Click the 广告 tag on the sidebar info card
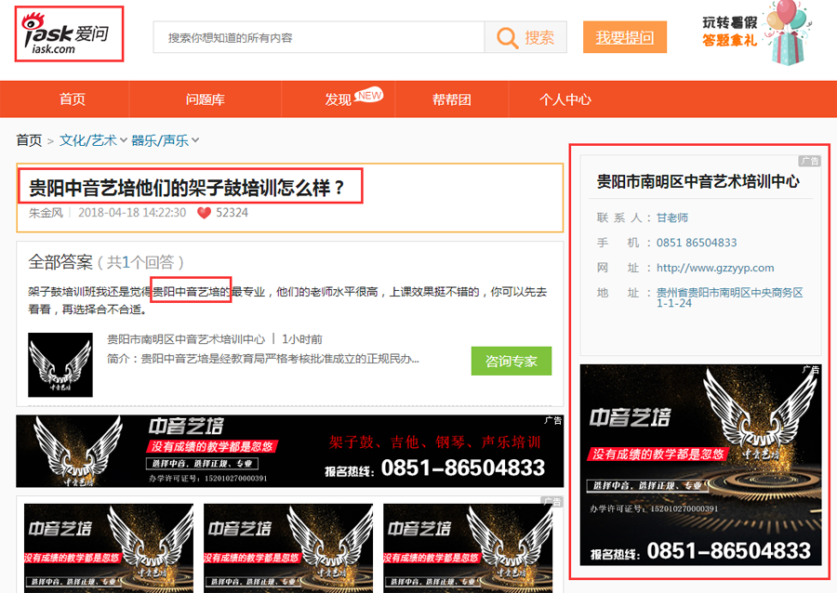 pyautogui.click(x=809, y=161)
